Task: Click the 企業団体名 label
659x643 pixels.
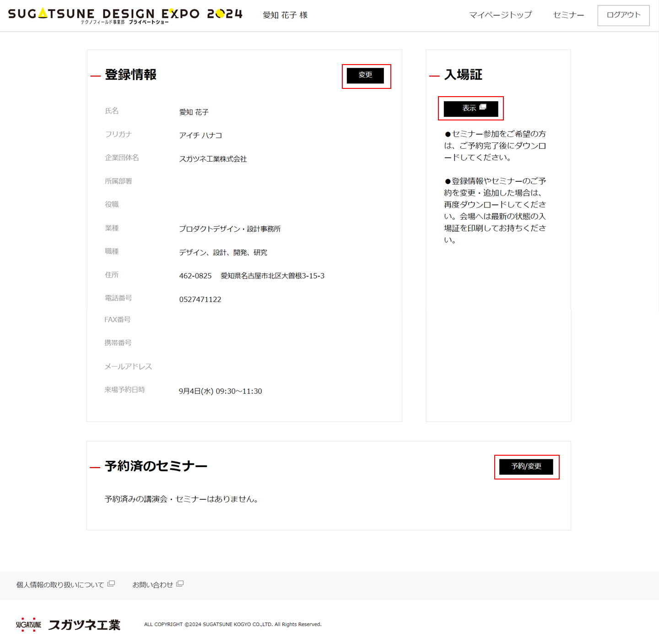Action: pyautogui.click(x=122, y=158)
